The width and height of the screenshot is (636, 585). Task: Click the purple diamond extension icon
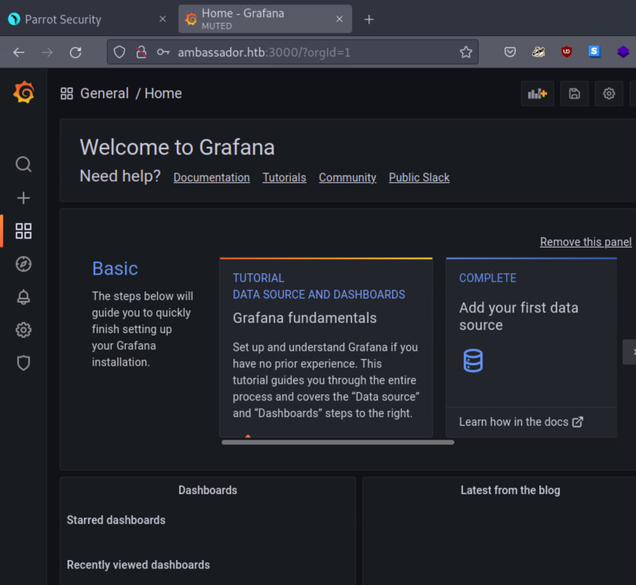pos(623,52)
